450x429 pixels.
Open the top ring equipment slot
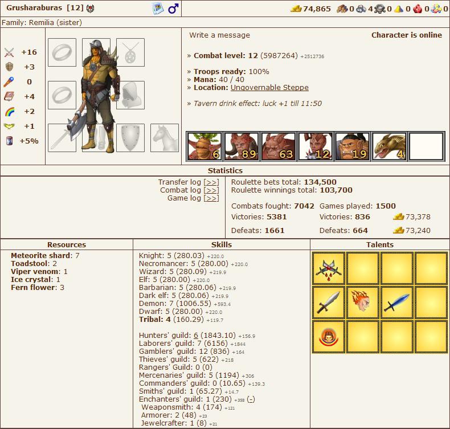62,52
